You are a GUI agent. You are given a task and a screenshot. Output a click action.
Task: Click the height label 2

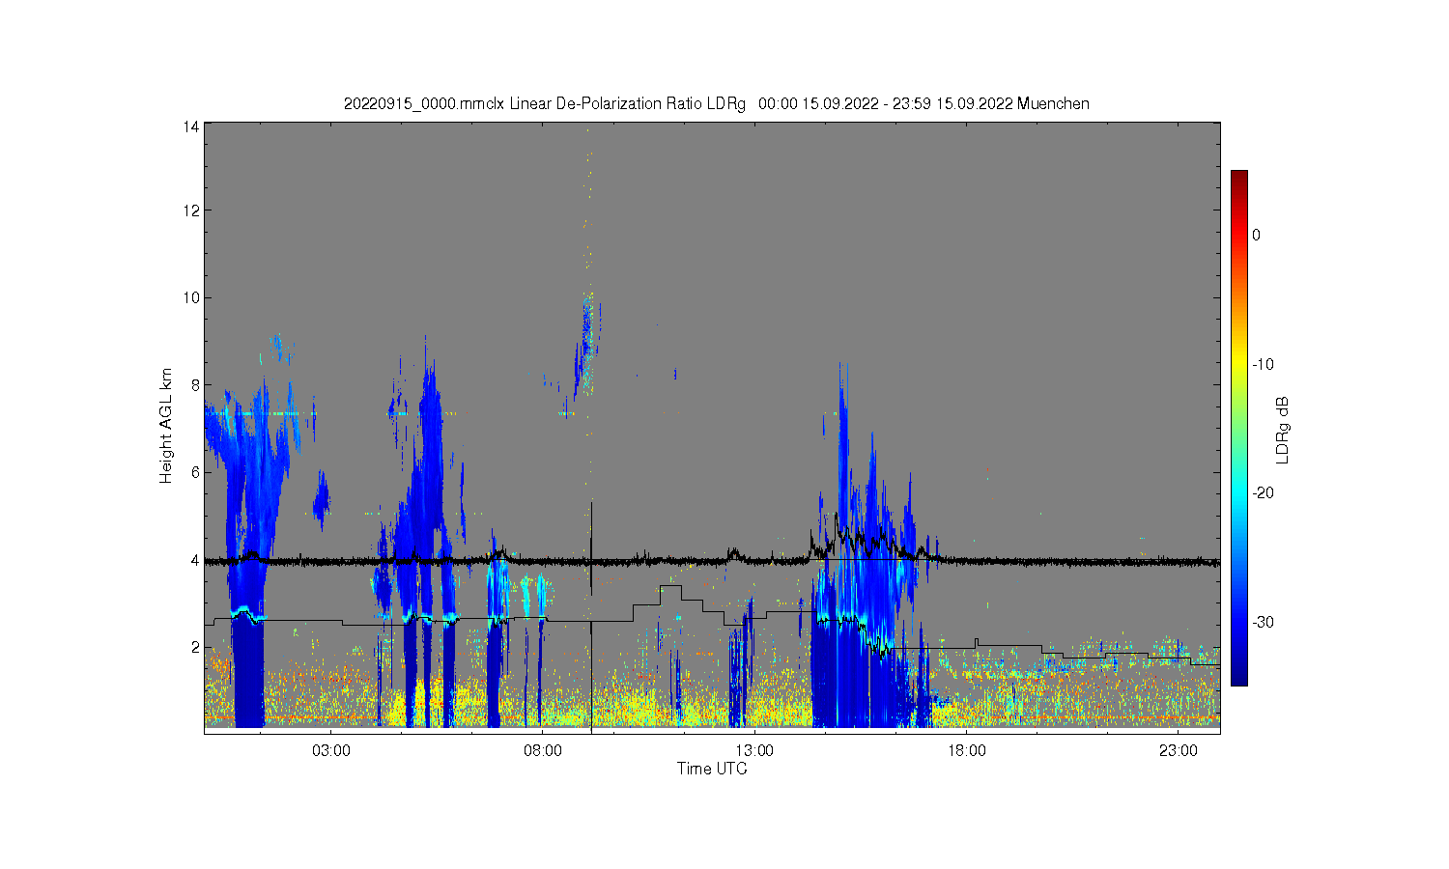[195, 647]
